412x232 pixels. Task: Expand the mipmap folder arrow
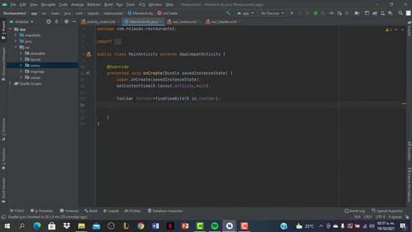(21, 72)
